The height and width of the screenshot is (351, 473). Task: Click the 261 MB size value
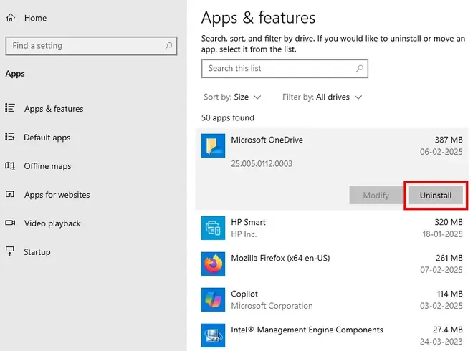tap(449, 258)
